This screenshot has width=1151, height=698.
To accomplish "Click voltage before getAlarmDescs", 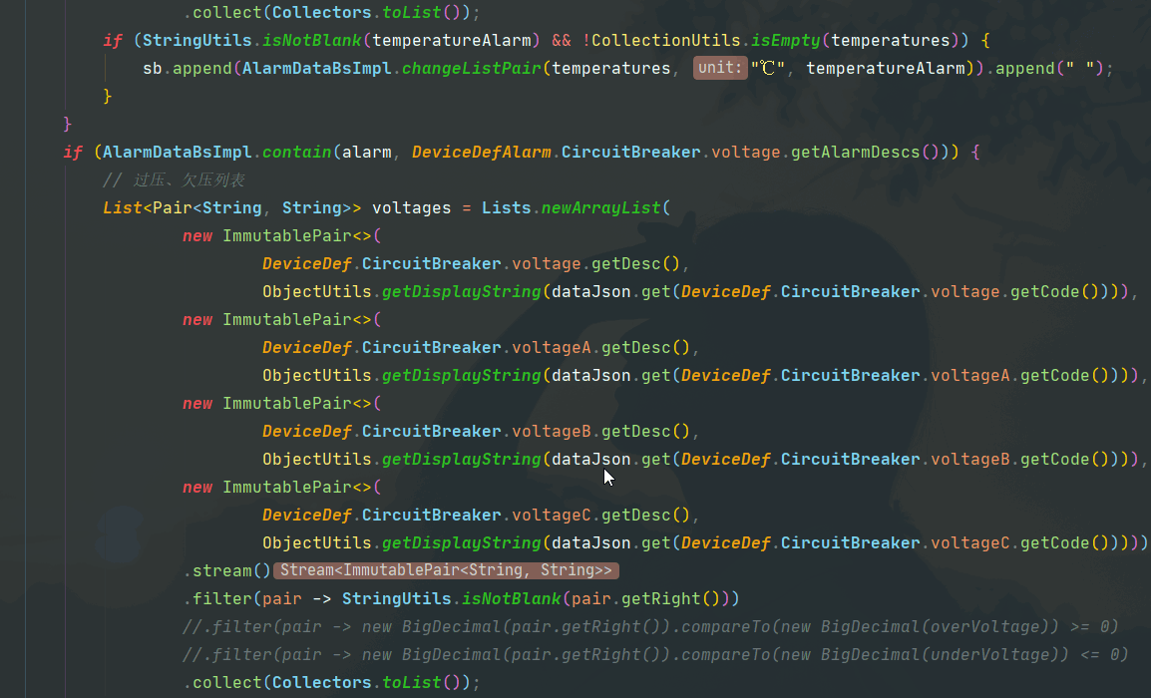I will (x=746, y=152).
